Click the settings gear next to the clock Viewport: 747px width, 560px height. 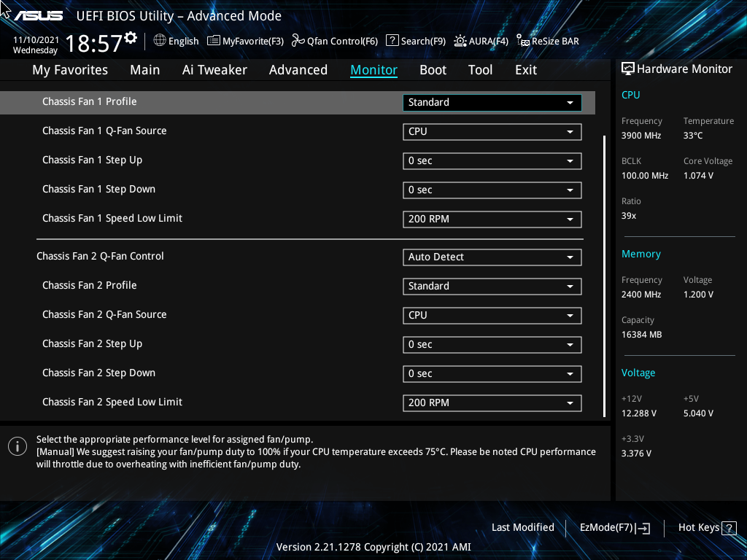click(131, 38)
